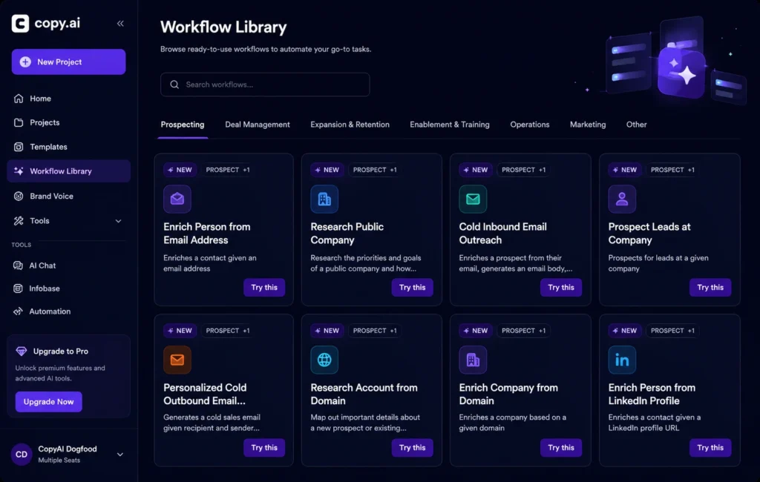This screenshot has height=482, width=760.
Task: Try this for Research Account from Domain
Action: 413,448
